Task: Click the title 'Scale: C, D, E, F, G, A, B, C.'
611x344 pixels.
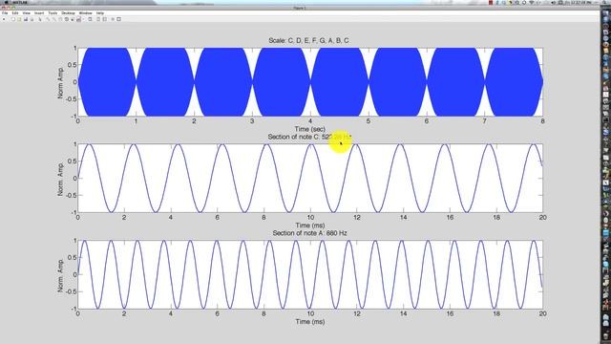Action: coord(309,40)
